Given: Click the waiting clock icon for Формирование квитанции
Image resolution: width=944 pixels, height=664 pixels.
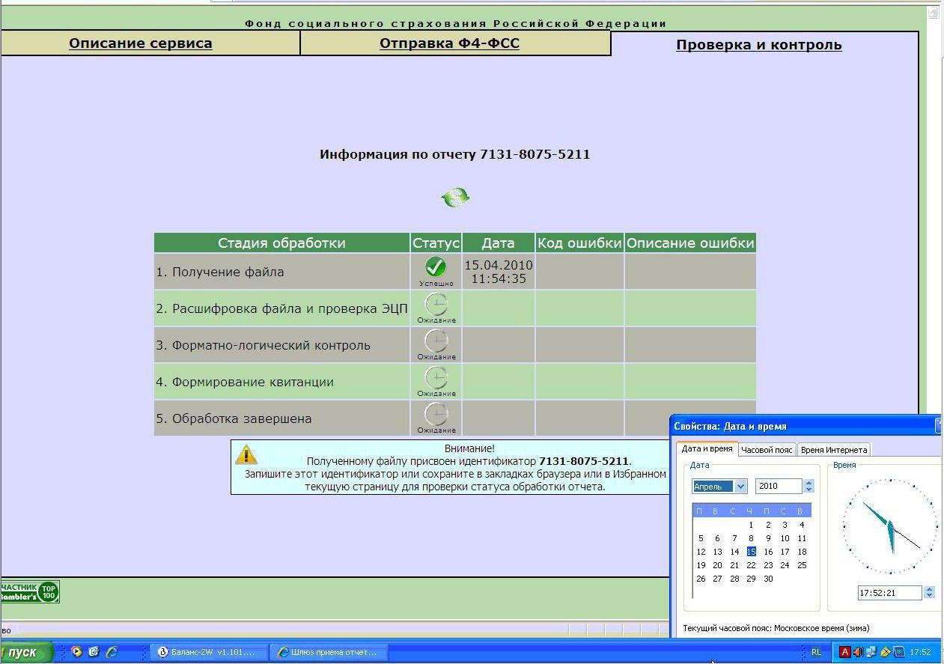Looking at the screenshot, I should [x=436, y=377].
